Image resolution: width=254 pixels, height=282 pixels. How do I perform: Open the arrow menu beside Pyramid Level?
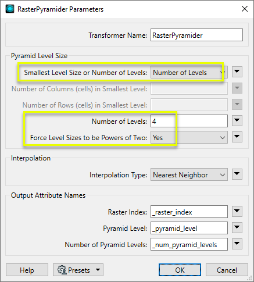[x=237, y=227]
